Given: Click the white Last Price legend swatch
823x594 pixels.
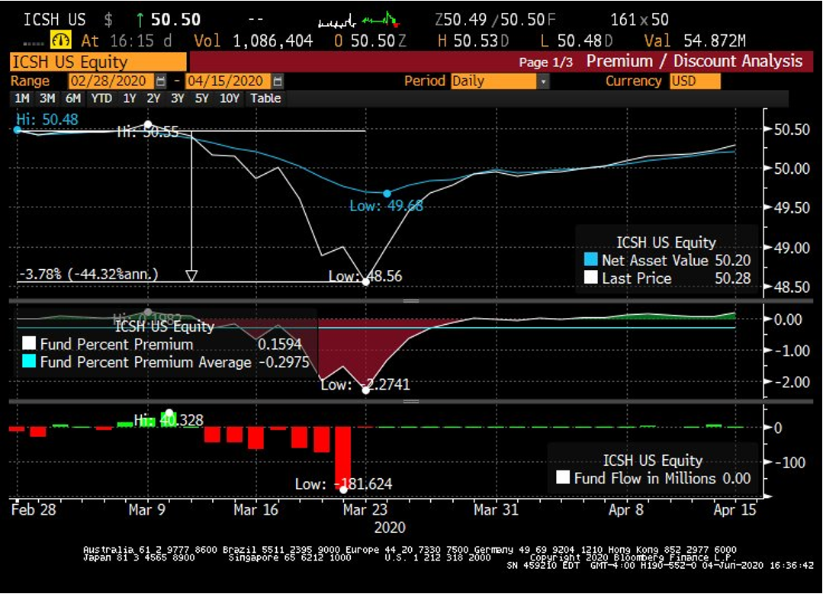Looking at the screenshot, I should pos(591,278).
